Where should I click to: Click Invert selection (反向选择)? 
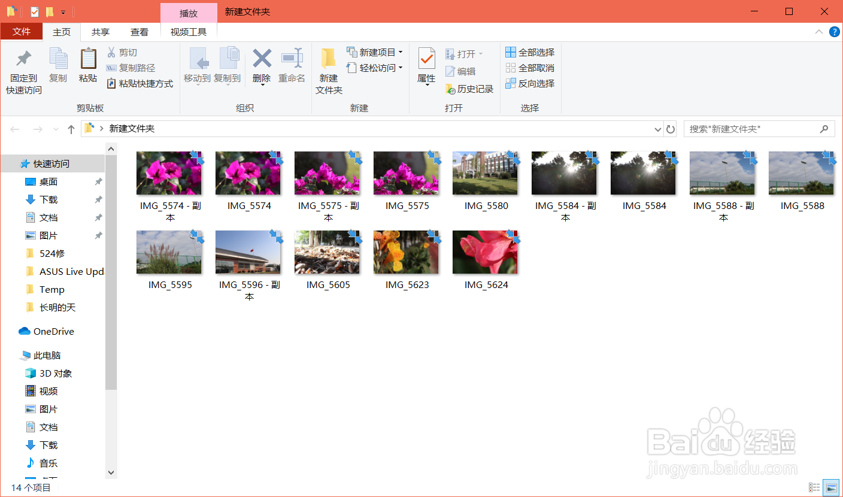(530, 84)
